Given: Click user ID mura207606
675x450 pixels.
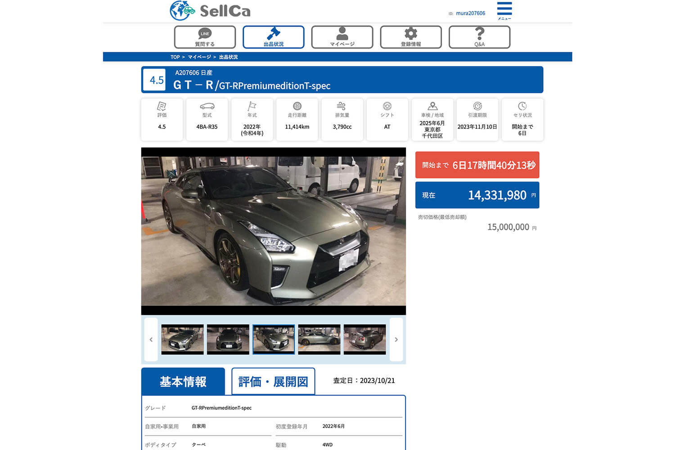Looking at the screenshot, I should (470, 13).
